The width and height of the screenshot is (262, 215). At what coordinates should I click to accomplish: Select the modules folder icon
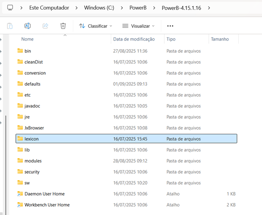[20, 161]
